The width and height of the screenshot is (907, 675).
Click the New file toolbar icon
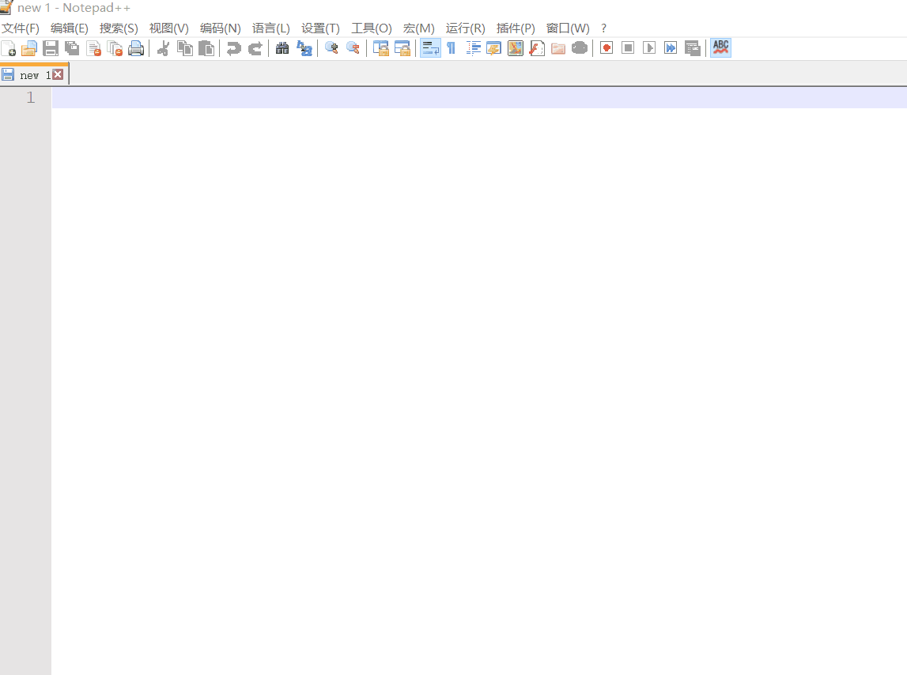9,48
